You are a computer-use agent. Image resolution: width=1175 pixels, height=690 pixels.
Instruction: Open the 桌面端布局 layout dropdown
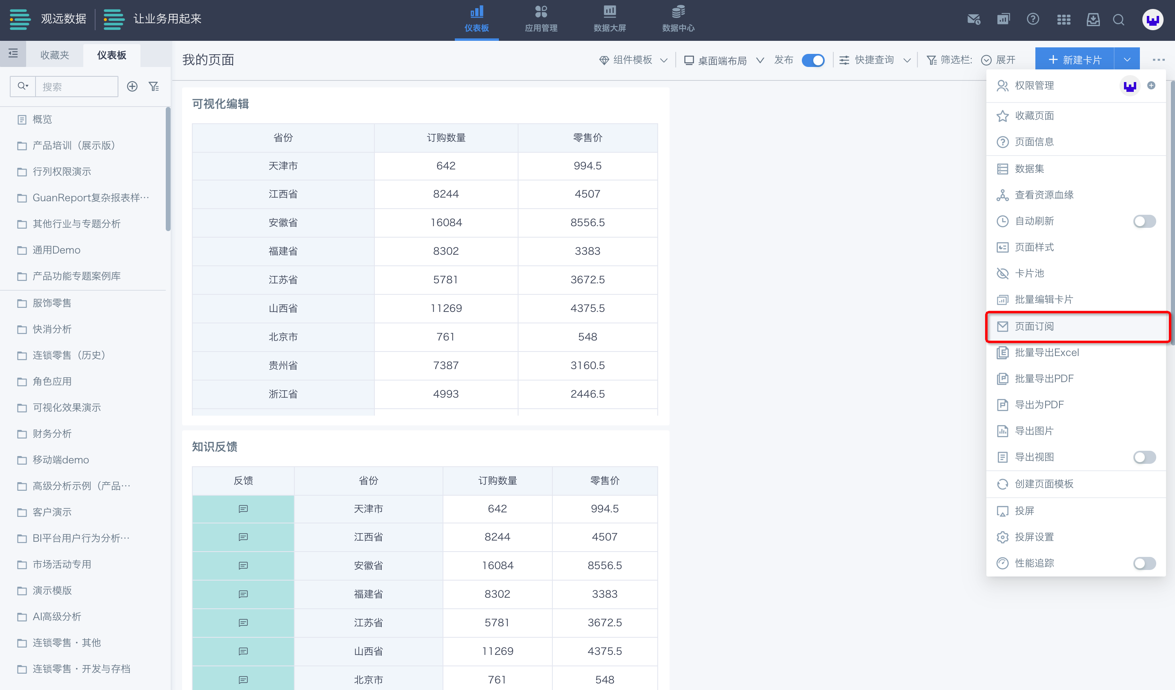[x=723, y=60]
